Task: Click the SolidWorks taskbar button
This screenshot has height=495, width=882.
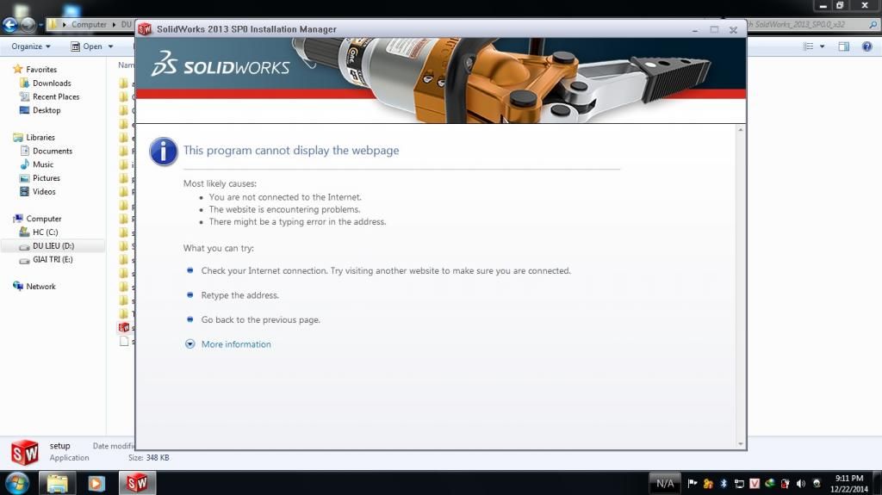Action: click(x=137, y=483)
